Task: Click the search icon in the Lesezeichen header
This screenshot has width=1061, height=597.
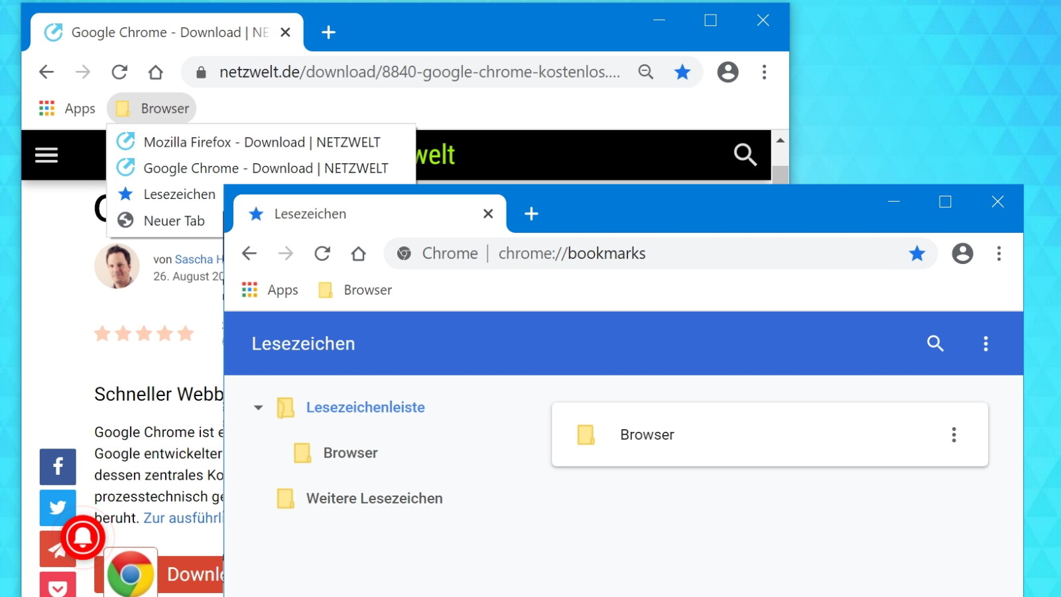Action: pyautogui.click(x=935, y=344)
